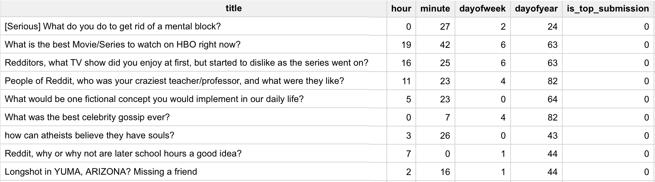Select the atheists souls title cell

(x=89, y=136)
